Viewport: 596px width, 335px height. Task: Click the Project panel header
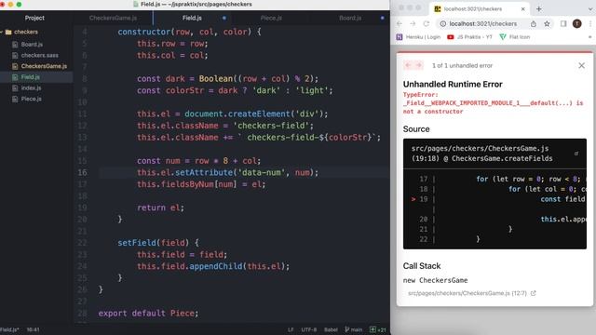coord(34,18)
